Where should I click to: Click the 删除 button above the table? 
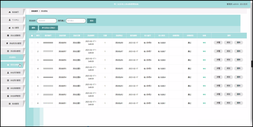coord(33,28)
